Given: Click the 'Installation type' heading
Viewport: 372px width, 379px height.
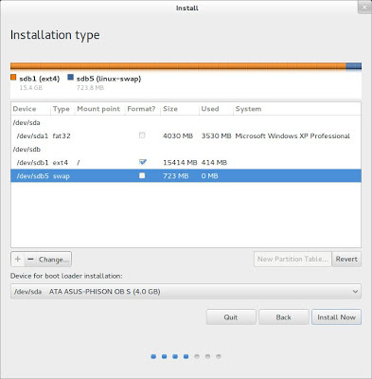Looking at the screenshot, I should click(55, 35).
